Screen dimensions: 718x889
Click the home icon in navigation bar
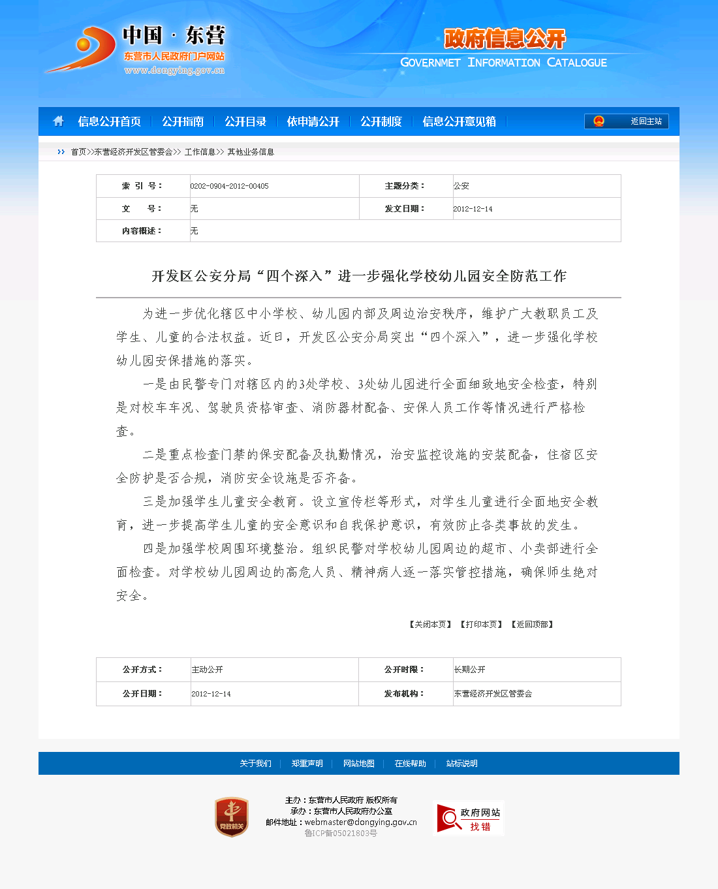click(58, 121)
